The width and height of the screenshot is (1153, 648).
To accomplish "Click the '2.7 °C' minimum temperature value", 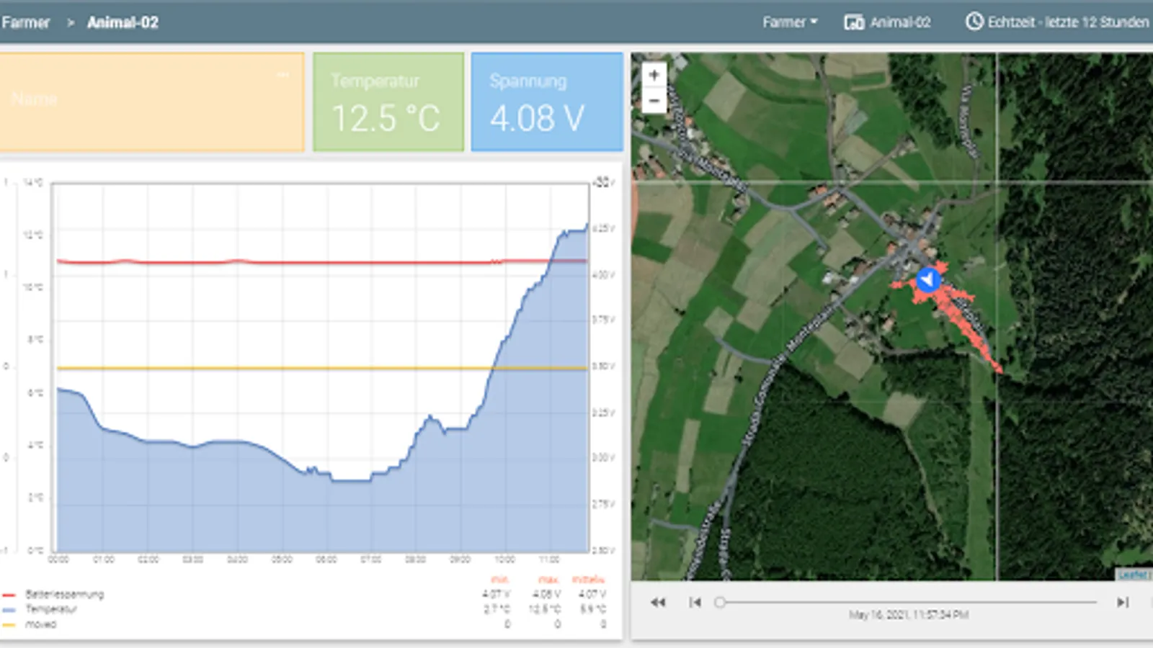I will click(496, 609).
